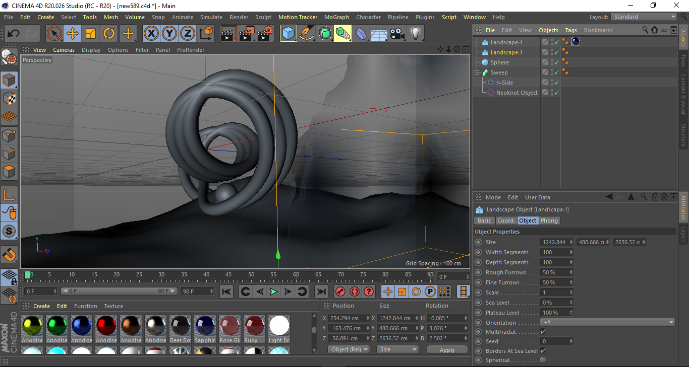Click Width Segments stepper arrows

pyautogui.click(x=571, y=252)
